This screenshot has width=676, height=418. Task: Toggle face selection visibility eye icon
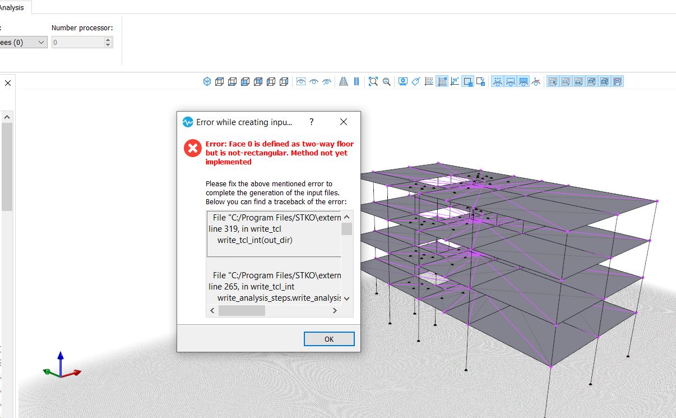coord(522,81)
